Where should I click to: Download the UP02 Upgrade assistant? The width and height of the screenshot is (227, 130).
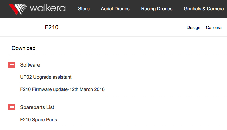coord(46,77)
